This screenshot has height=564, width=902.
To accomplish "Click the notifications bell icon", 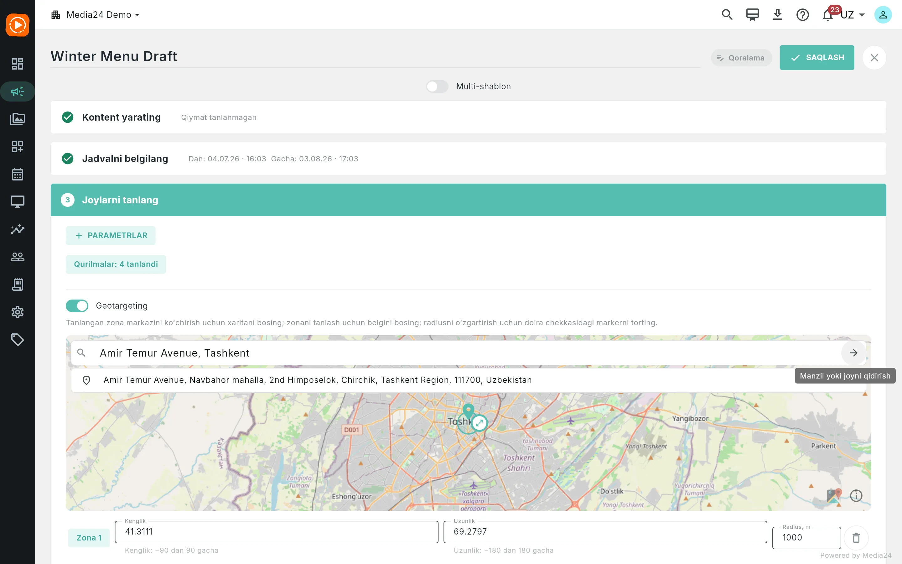I will click(827, 15).
